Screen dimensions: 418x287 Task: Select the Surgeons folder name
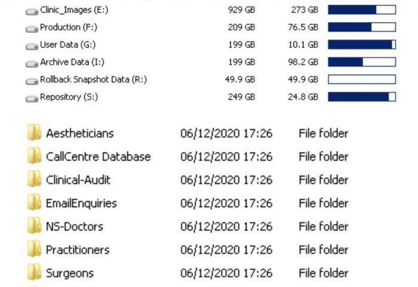(x=70, y=273)
